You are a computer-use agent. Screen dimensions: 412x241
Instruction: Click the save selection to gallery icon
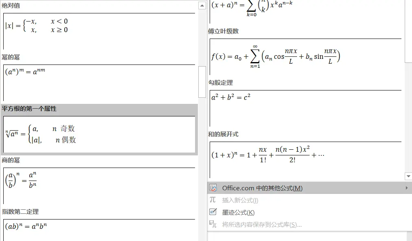point(213,224)
